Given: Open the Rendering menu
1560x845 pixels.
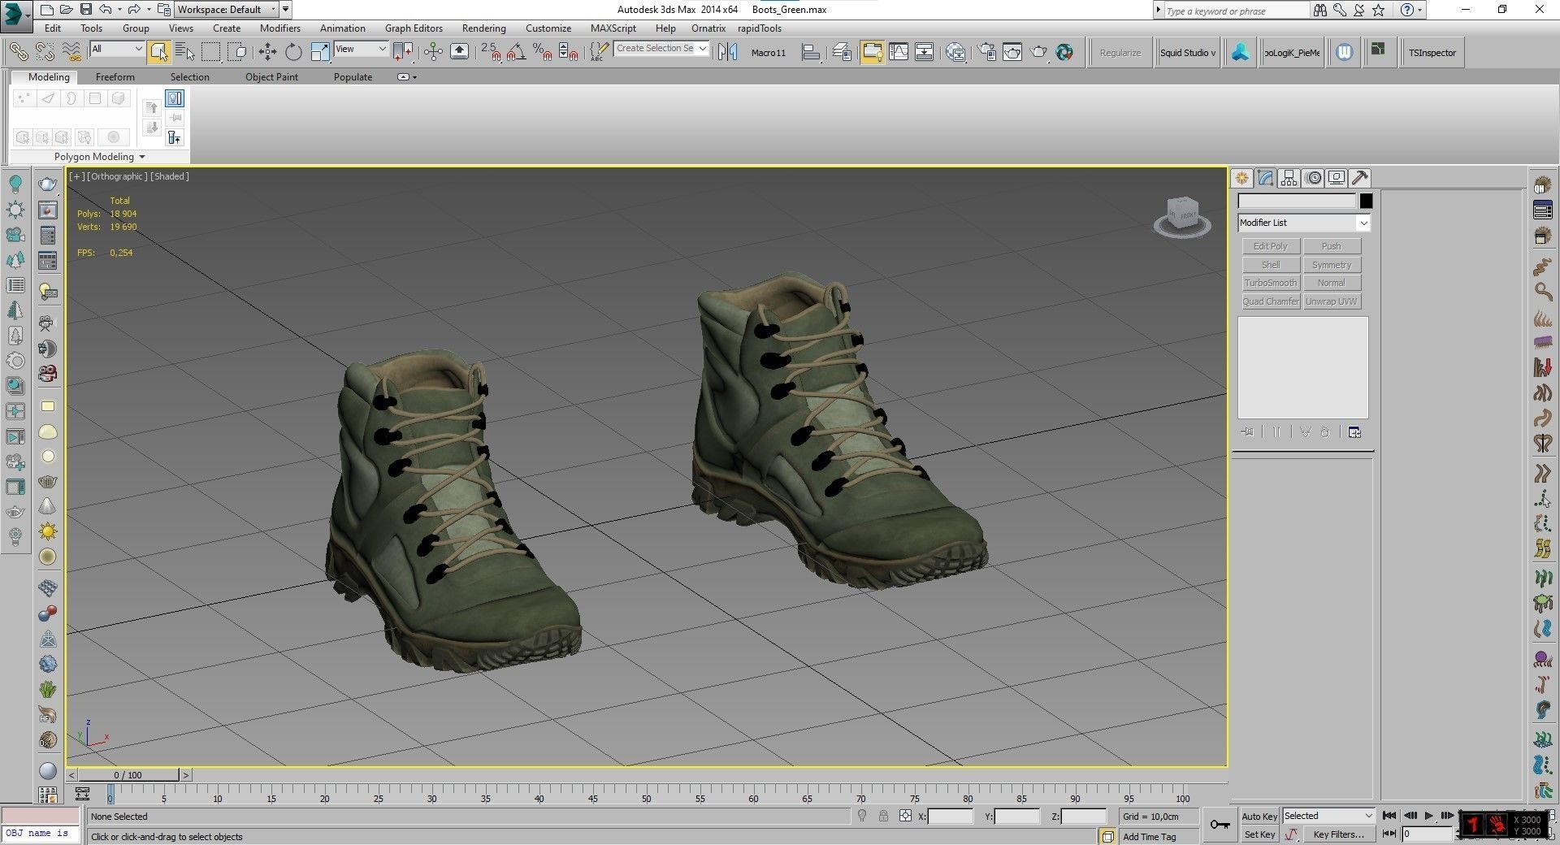Looking at the screenshot, I should 483,28.
